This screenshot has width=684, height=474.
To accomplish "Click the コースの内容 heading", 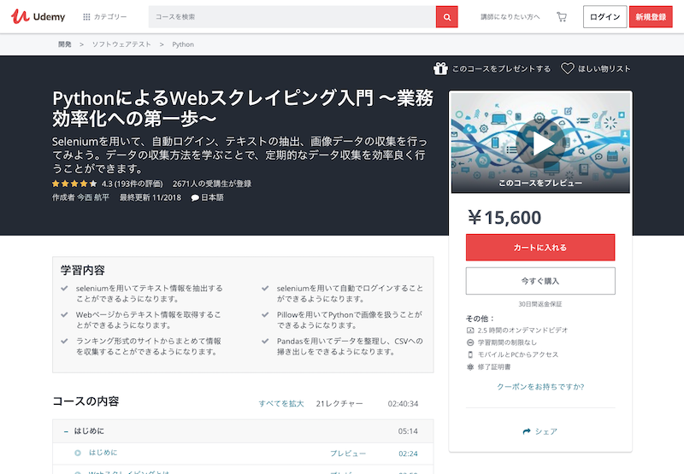I will point(86,401).
